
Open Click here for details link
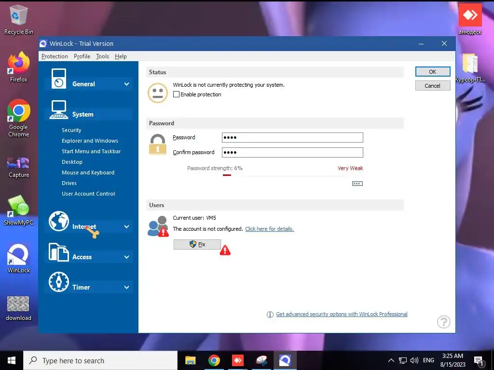click(x=270, y=229)
